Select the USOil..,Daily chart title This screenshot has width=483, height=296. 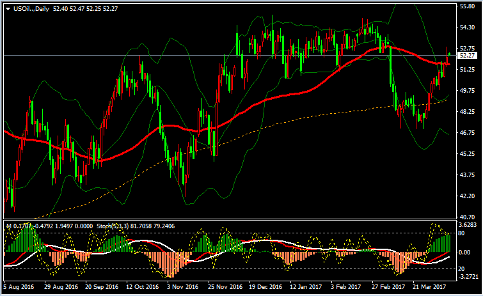pyautogui.click(x=31, y=9)
